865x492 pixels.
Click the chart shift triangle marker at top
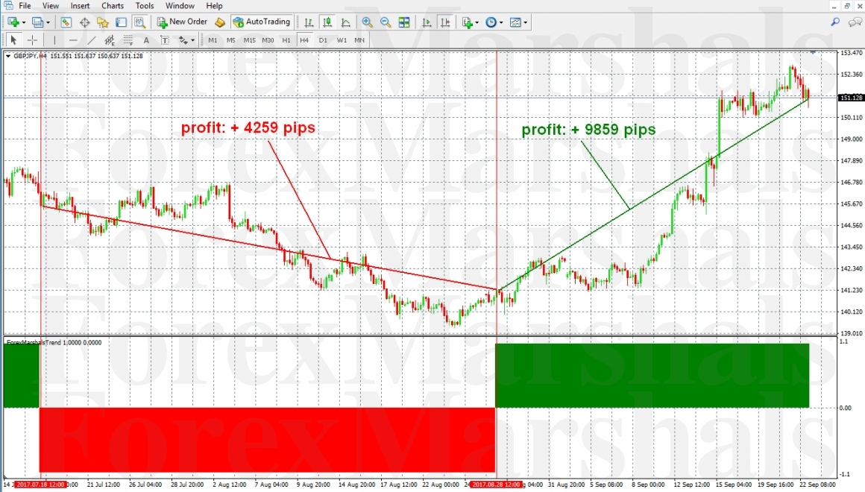(x=813, y=52)
